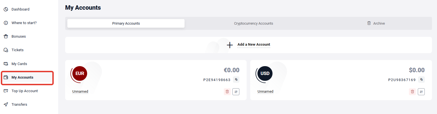Click the plus icon to add an account
The width and height of the screenshot is (437, 114).
coord(230,45)
